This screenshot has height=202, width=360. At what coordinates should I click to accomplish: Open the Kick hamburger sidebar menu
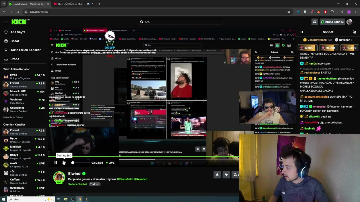tap(6, 22)
